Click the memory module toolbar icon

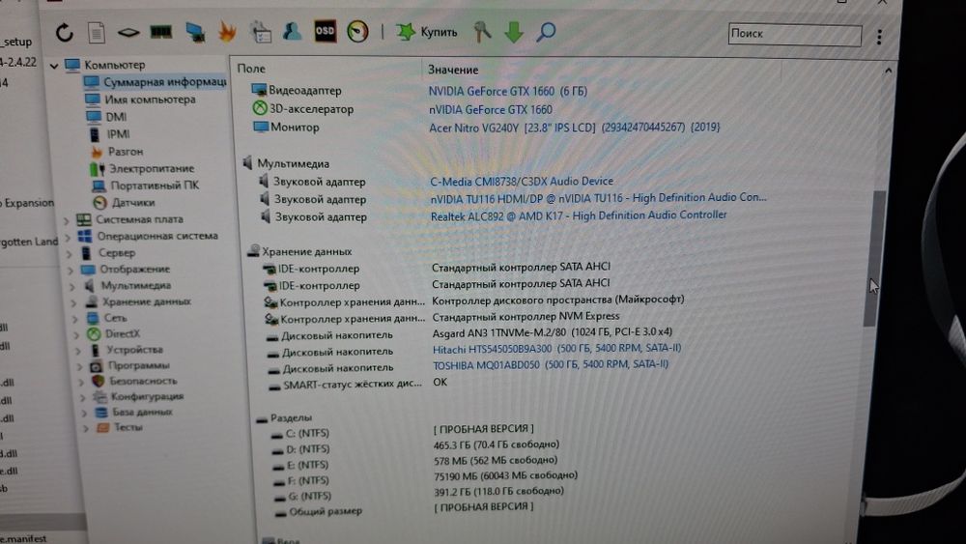coord(160,32)
